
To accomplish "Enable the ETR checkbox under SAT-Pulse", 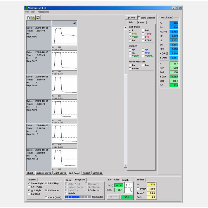I will pos(143,37).
